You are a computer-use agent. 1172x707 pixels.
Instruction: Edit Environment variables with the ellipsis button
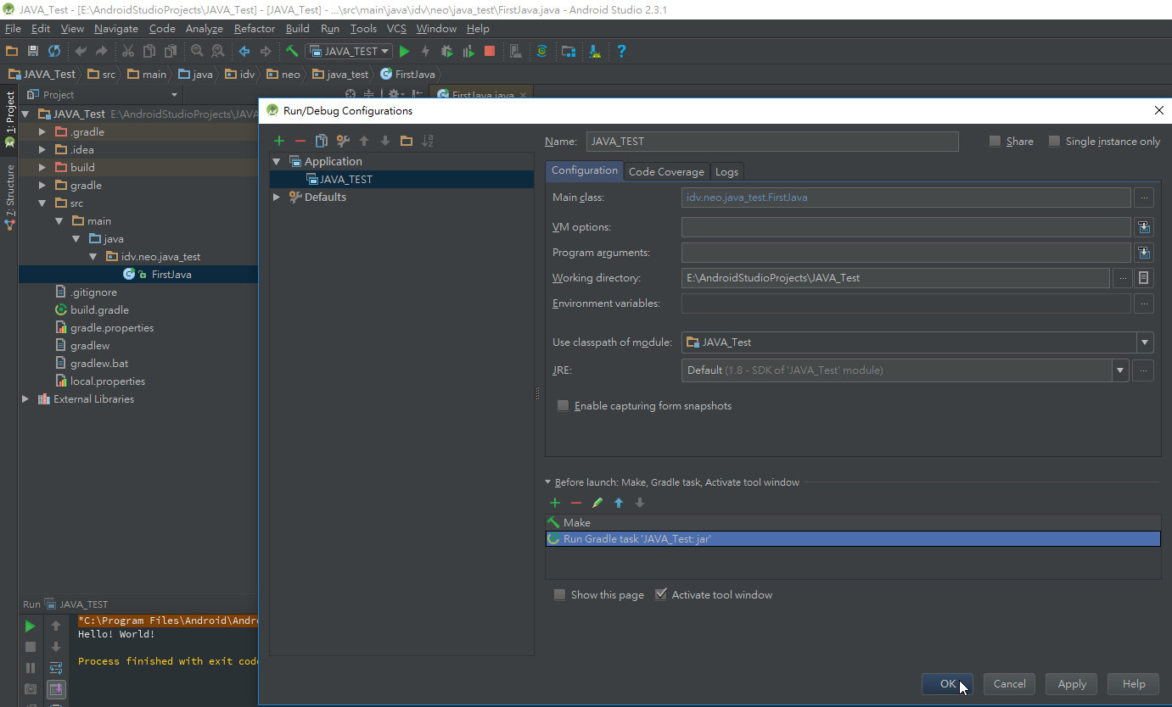(1143, 303)
